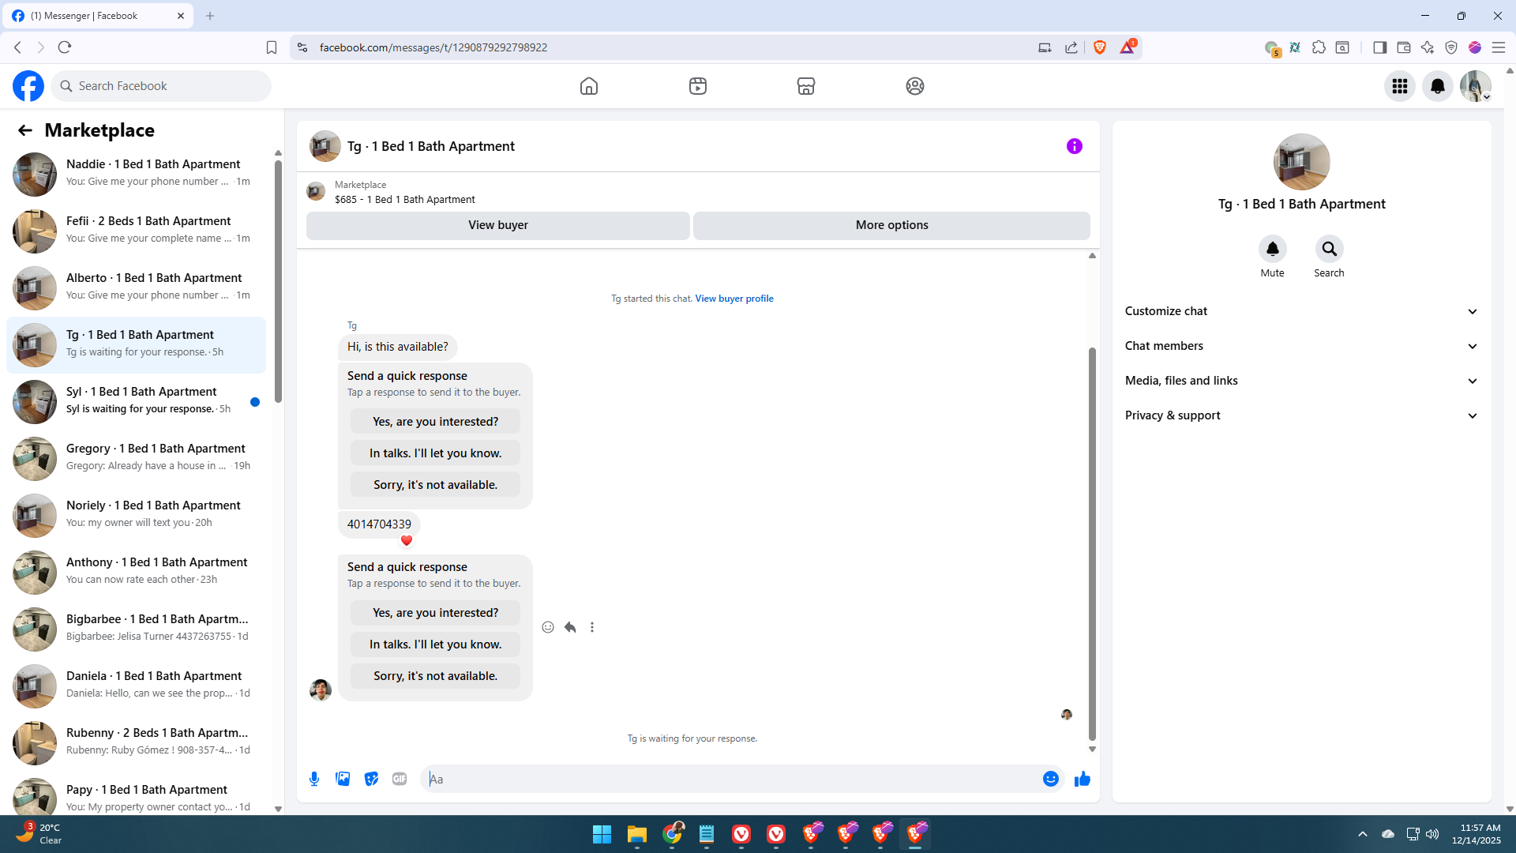Attach a photo using image icon
1516x853 pixels.
(343, 779)
